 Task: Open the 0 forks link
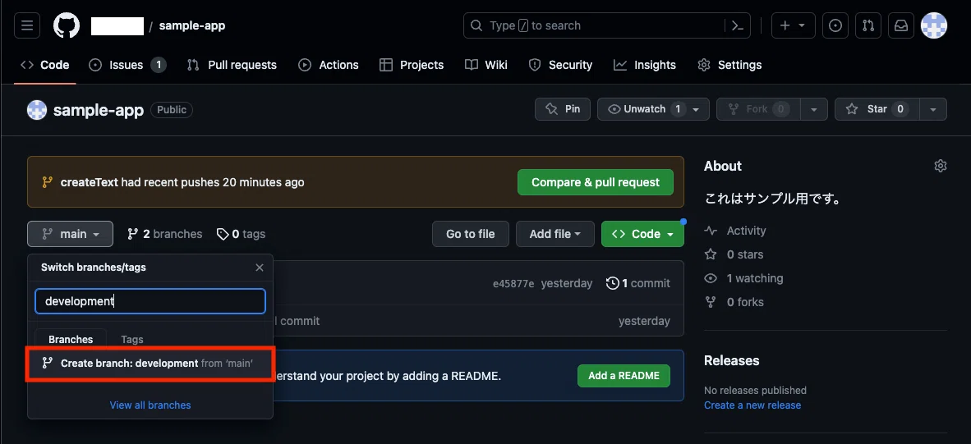(x=734, y=302)
